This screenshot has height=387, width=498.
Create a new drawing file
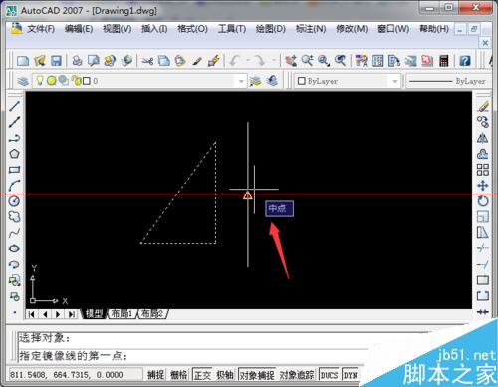pyautogui.click(x=23, y=61)
